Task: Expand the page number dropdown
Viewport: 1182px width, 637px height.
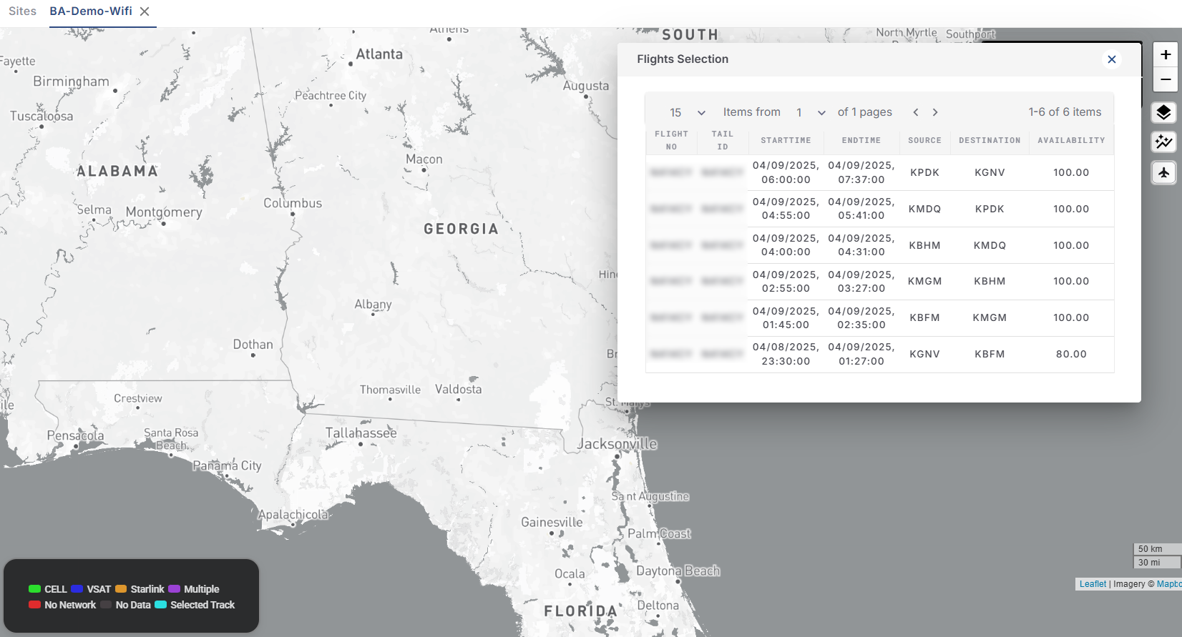Action: (x=811, y=112)
